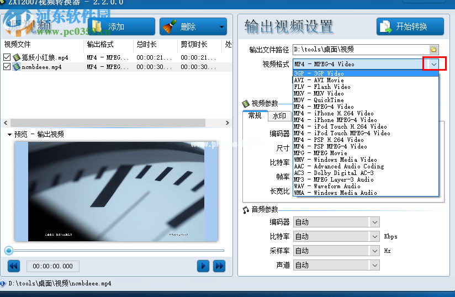Viewport: 455px width, 297px height.
Task: Choose MP4 - iPod Touch MPEG-4 Video
Action: (366, 134)
